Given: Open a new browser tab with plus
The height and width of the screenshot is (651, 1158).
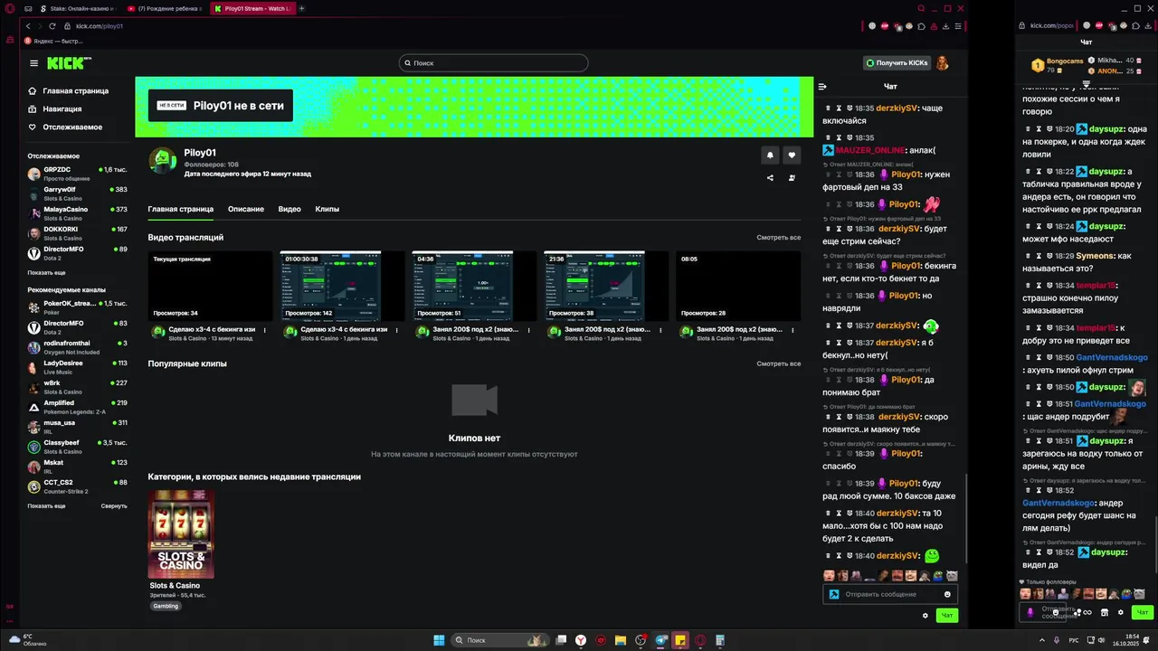Looking at the screenshot, I should (301, 8).
